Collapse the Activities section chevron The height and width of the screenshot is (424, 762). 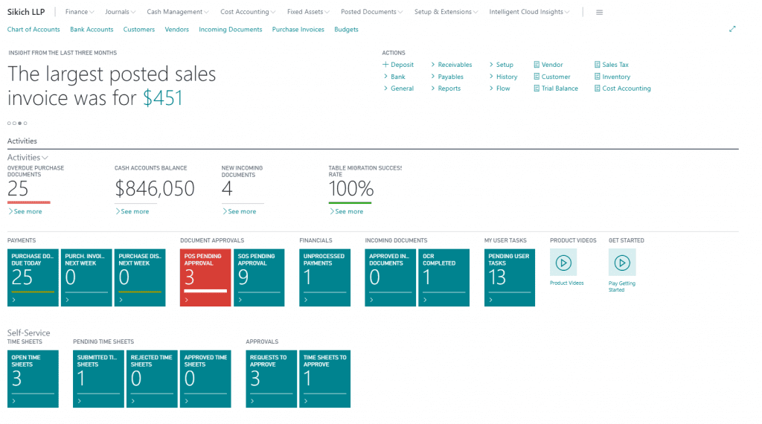point(45,158)
